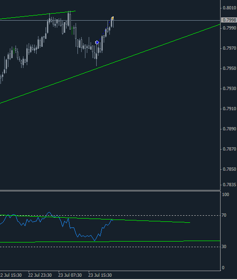Click the 0.7850 price scale label
Image resolution: width=237 pixels, height=280 pixels.
(229, 169)
